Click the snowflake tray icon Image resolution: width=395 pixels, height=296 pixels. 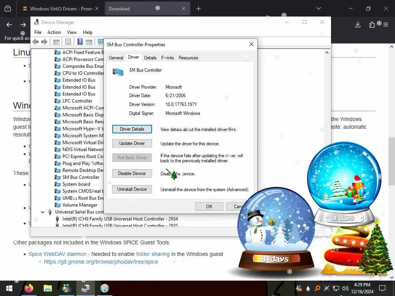pyautogui.click(x=326, y=288)
